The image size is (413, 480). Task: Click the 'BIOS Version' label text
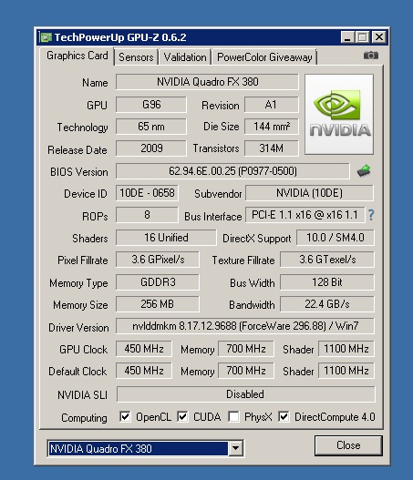[x=79, y=172]
